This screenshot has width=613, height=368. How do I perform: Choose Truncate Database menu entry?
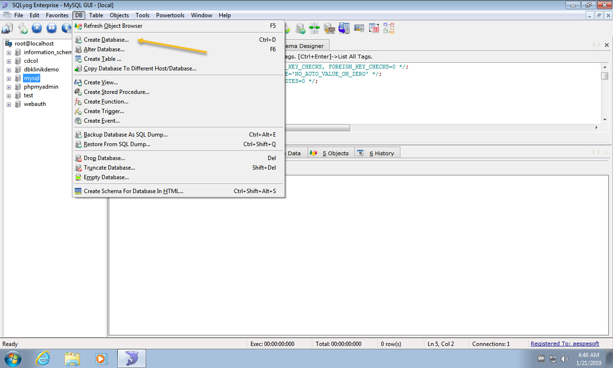179,168
